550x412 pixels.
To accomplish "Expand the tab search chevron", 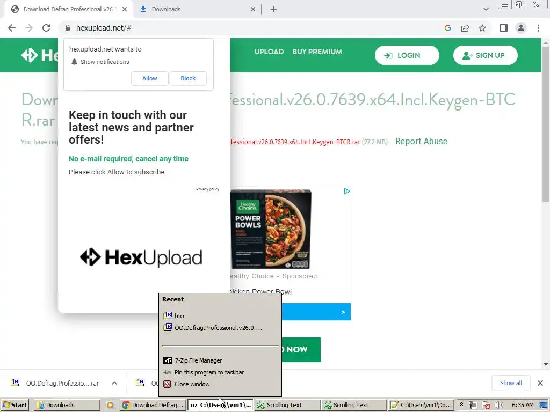I will [486, 10].
